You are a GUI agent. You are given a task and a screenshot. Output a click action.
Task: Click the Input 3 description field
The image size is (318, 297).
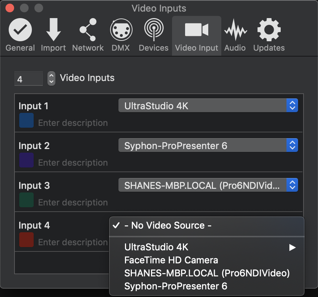(x=73, y=202)
